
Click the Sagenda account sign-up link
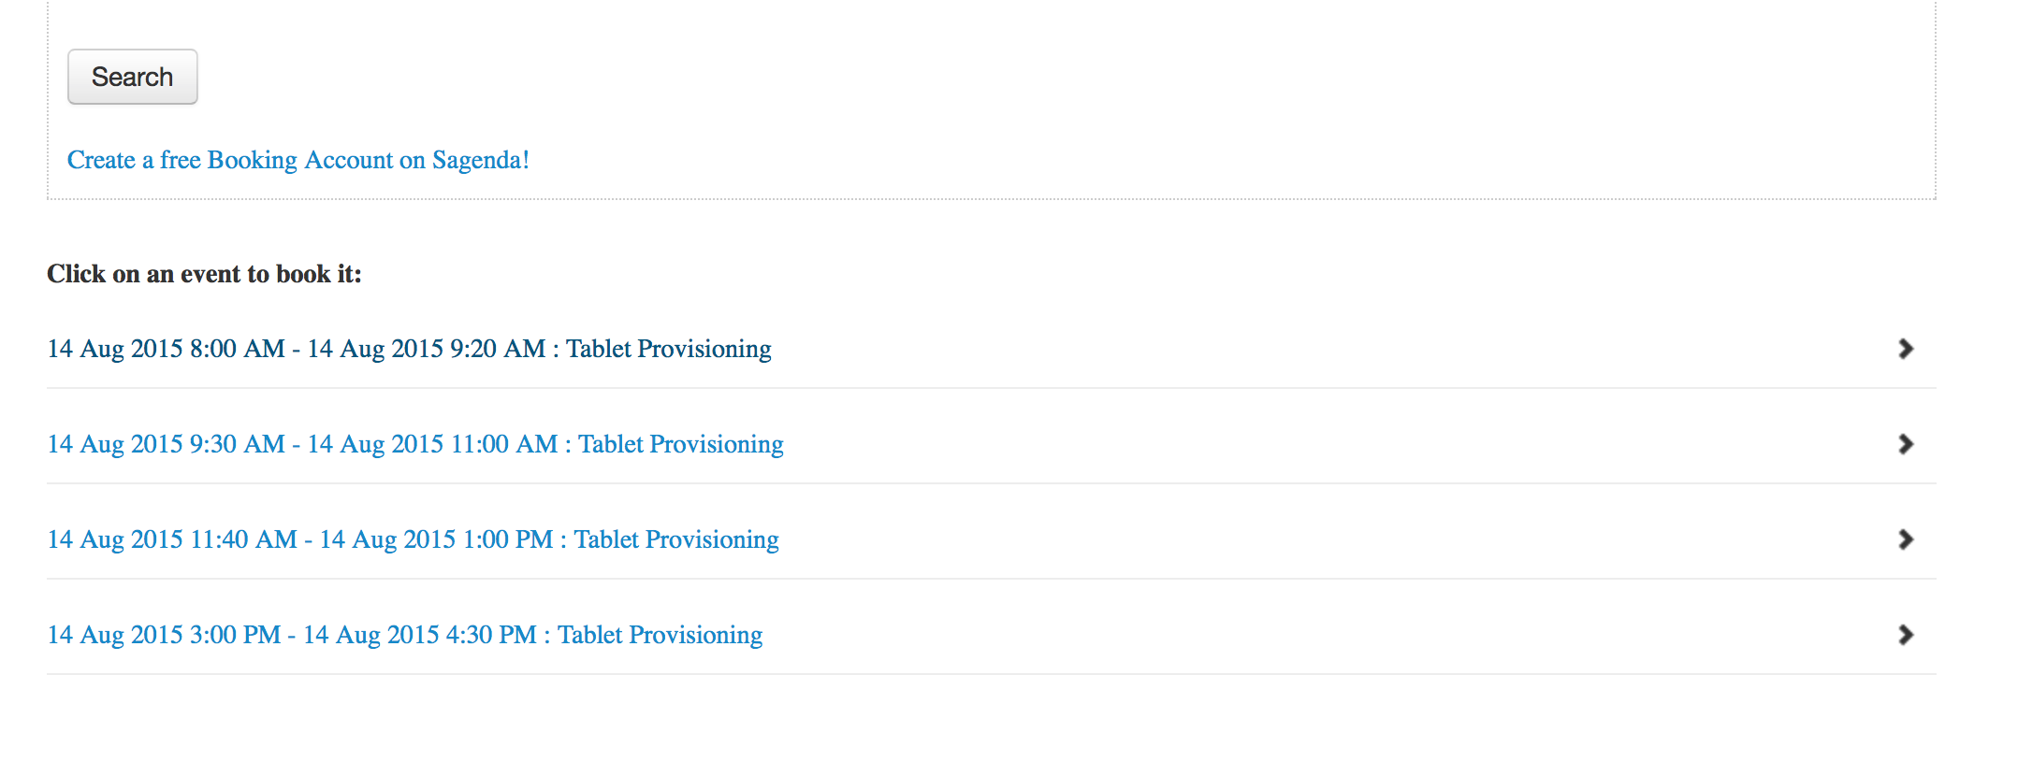point(298,160)
